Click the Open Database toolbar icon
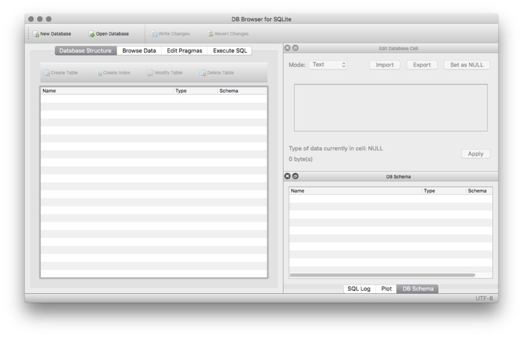The image size is (523, 338). (92, 34)
